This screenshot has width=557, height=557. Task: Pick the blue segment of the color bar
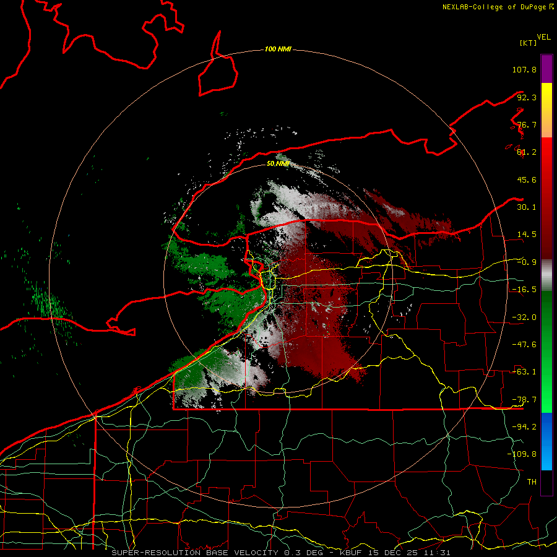[546, 441]
